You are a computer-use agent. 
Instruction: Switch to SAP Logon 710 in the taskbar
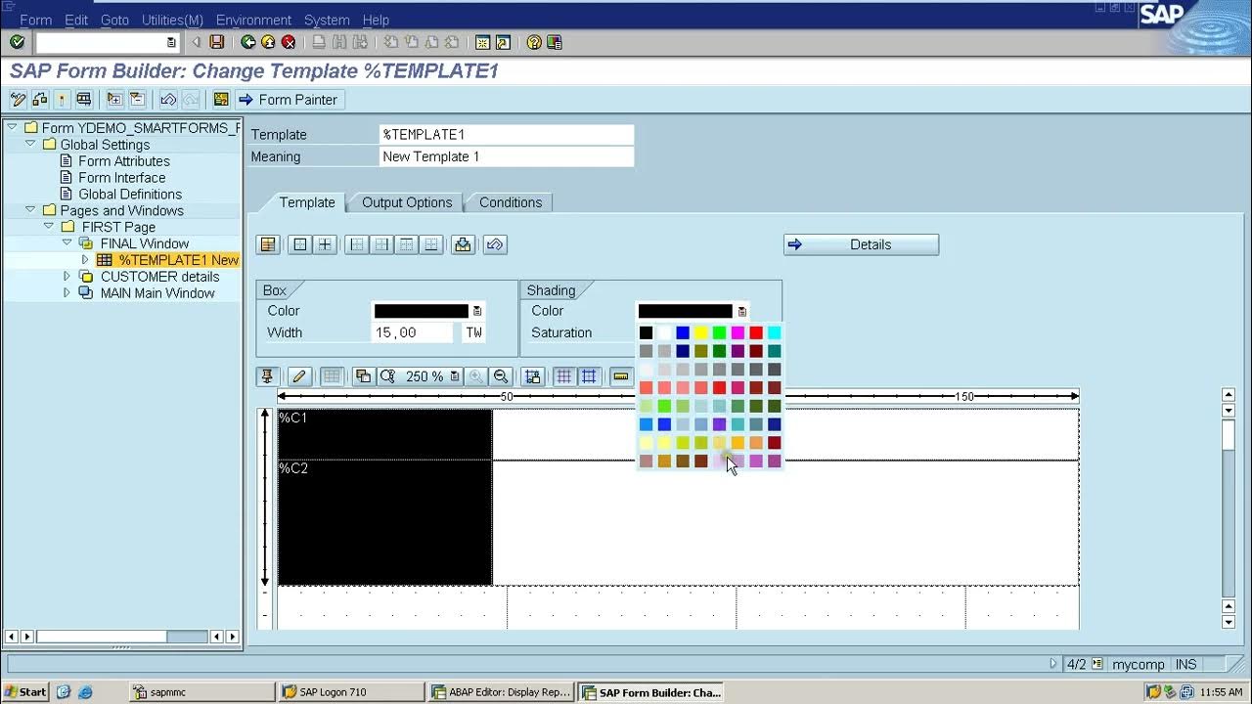(351, 691)
